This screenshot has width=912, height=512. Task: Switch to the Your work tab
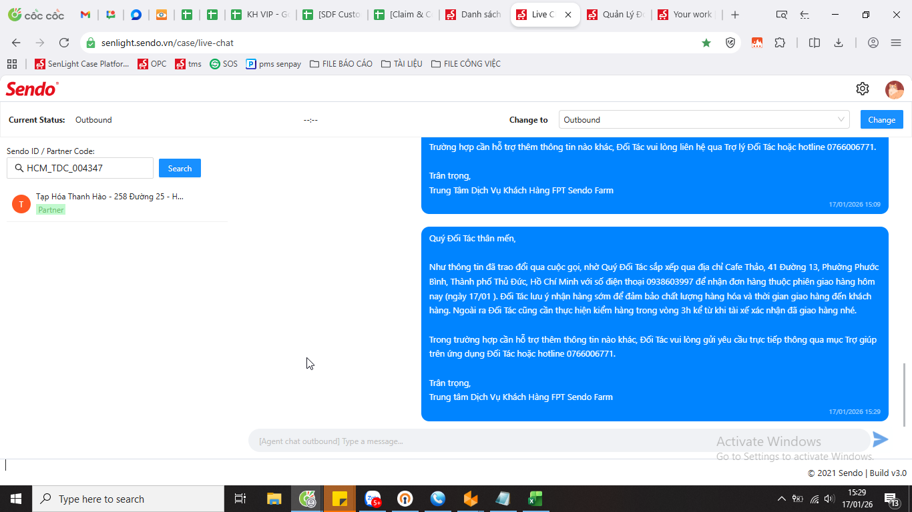pyautogui.click(x=687, y=15)
